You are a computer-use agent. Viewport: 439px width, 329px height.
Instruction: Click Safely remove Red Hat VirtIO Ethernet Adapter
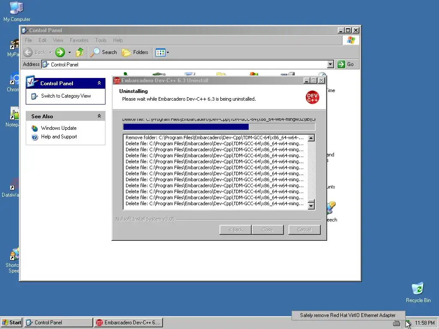click(348, 315)
